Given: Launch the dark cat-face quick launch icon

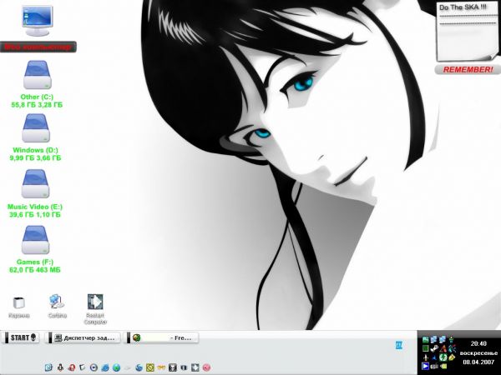Looking at the screenshot, I should point(173,367).
